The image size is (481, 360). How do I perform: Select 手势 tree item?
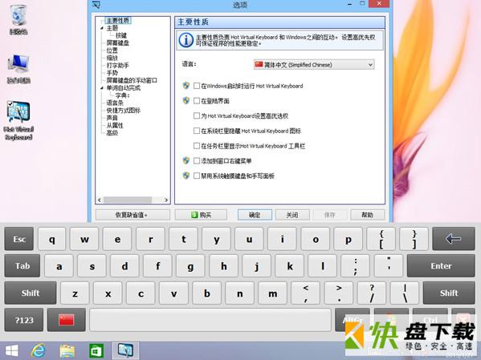pos(112,73)
